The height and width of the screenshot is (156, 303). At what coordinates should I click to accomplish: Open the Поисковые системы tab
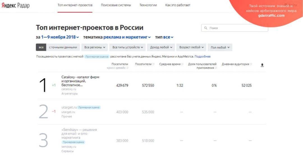click(x=116, y=5)
